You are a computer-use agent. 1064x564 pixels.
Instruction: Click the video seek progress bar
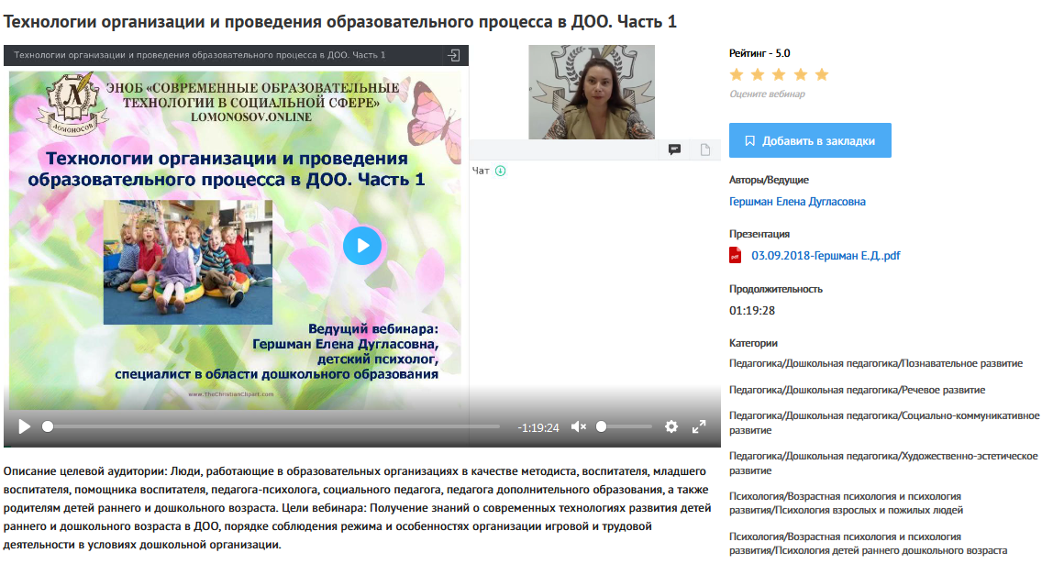[273, 426]
